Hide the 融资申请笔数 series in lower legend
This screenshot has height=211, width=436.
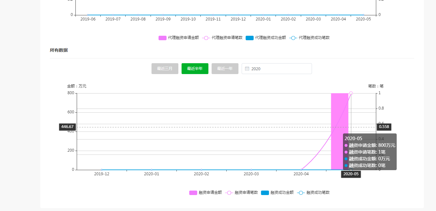[x=241, y=192]
